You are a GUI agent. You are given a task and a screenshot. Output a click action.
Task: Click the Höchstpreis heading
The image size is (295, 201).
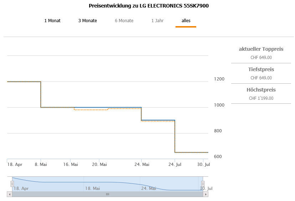(261, 90)
